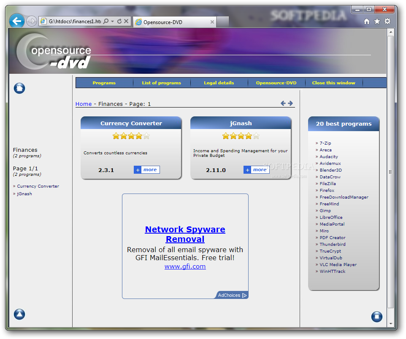The height and width of the screenshot is (339, 406).
Task: Click jGnash star rating
Action: tap(241, 136)
